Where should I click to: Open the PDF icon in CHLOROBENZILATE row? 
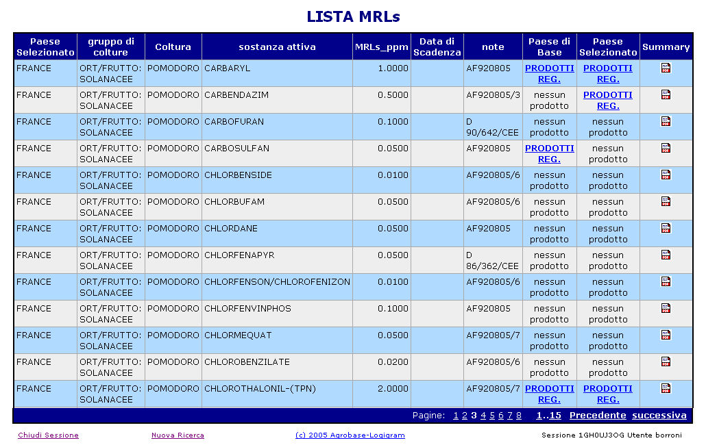(666, 361)
